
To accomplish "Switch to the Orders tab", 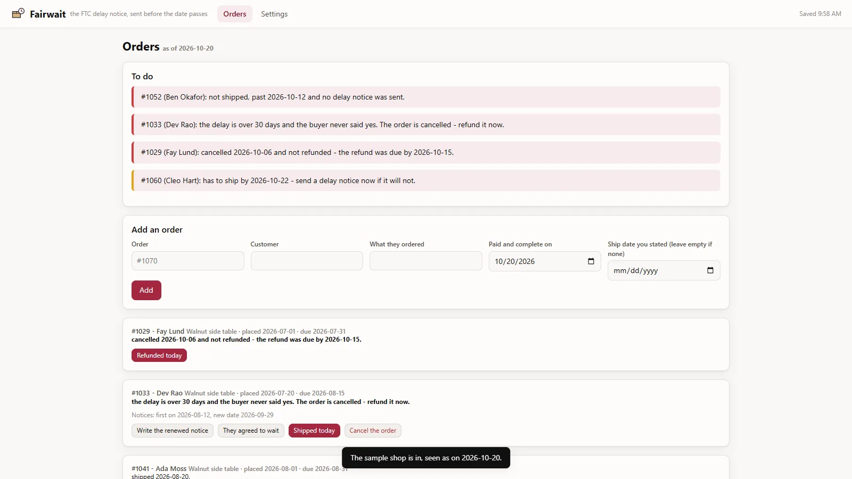I will [x=235, y=14].
